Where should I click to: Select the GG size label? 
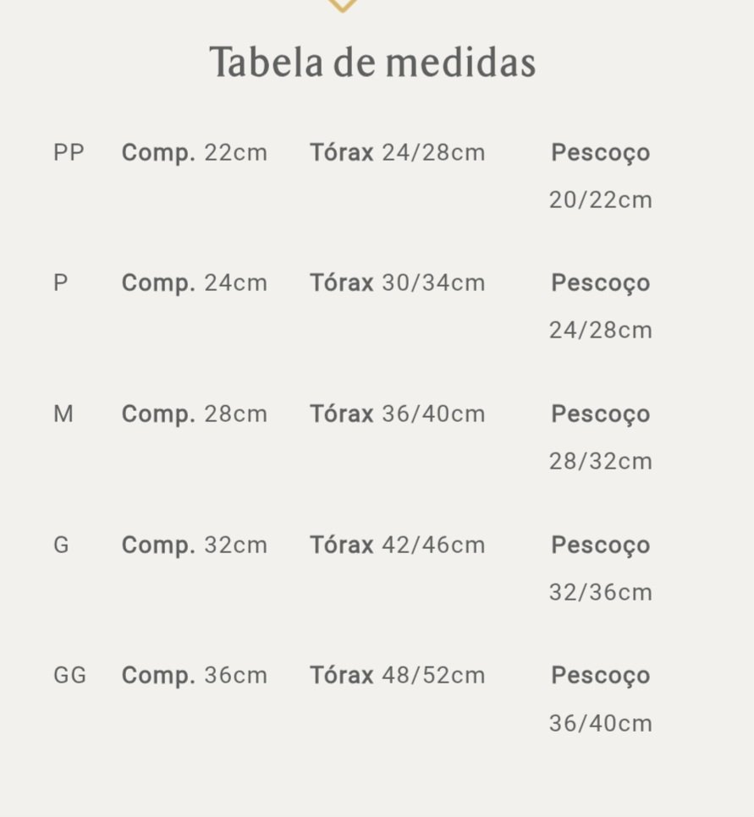tap(70, 676)
